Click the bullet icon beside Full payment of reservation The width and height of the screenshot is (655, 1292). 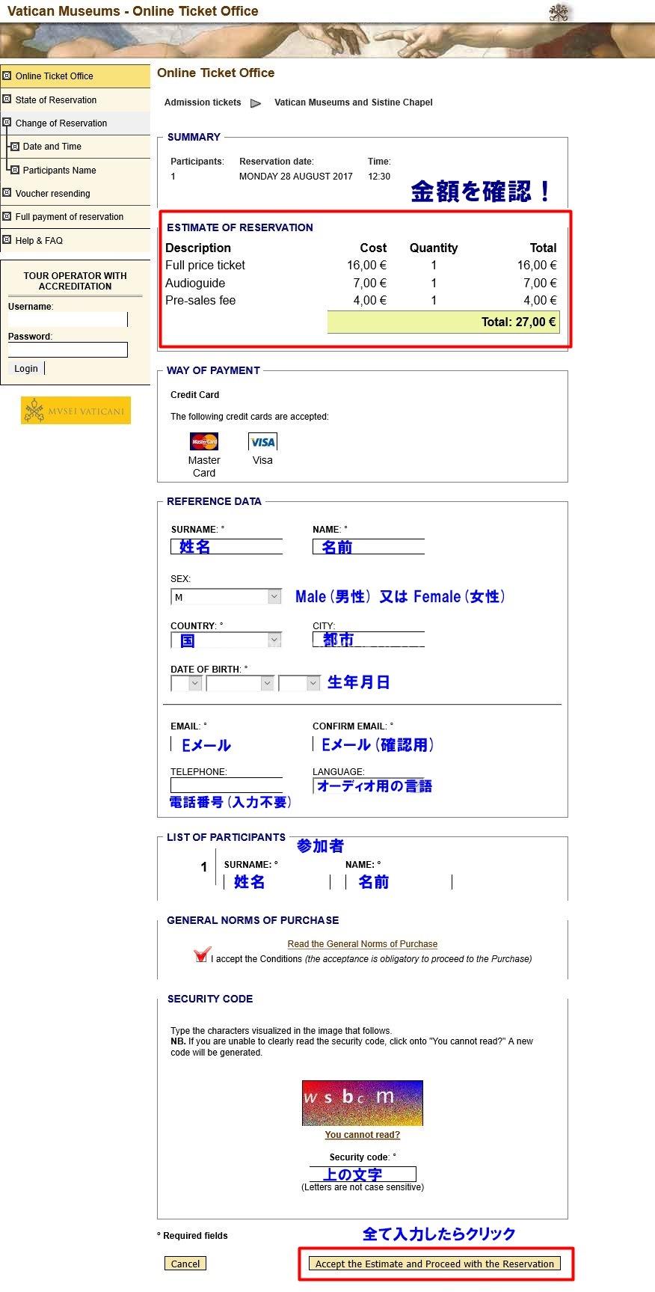[7, 216]
